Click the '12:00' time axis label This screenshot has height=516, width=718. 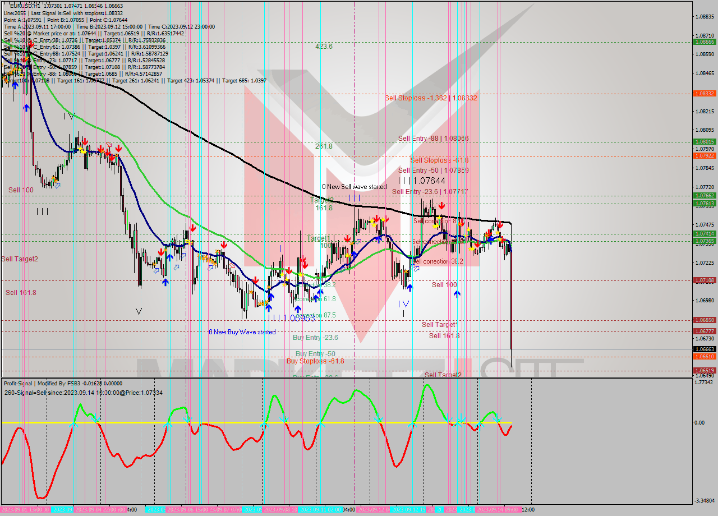528,510
